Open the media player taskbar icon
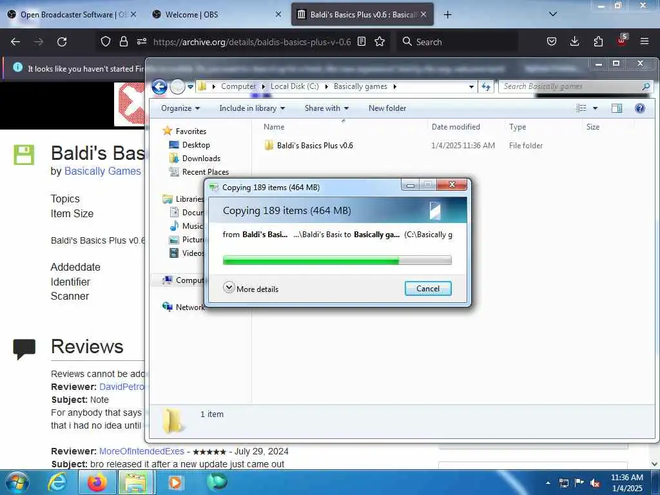 tap(175, 482)
